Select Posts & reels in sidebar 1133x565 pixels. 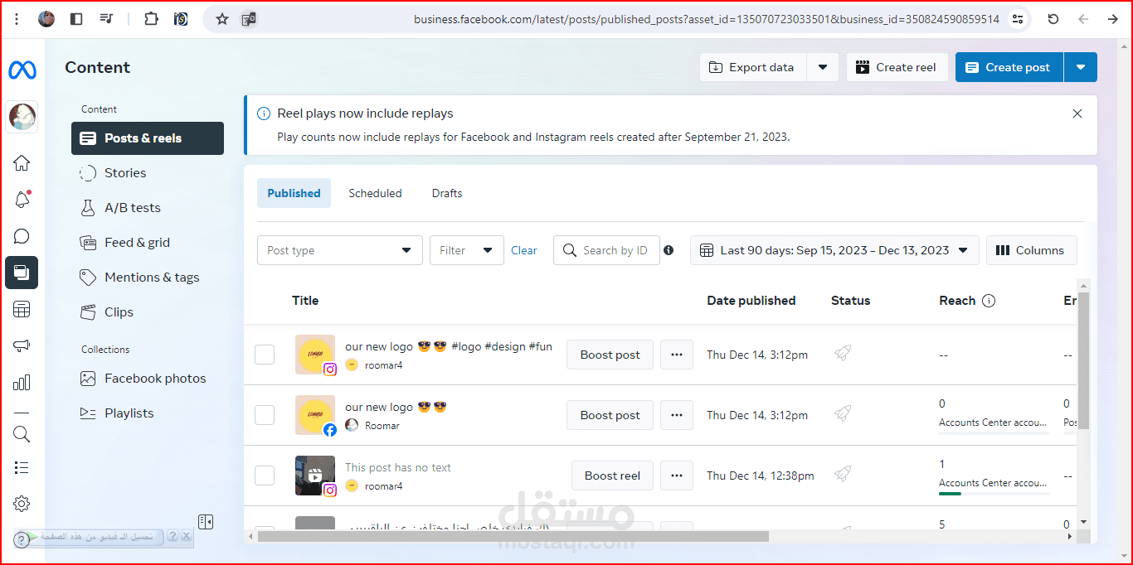(x=148, y=138)
